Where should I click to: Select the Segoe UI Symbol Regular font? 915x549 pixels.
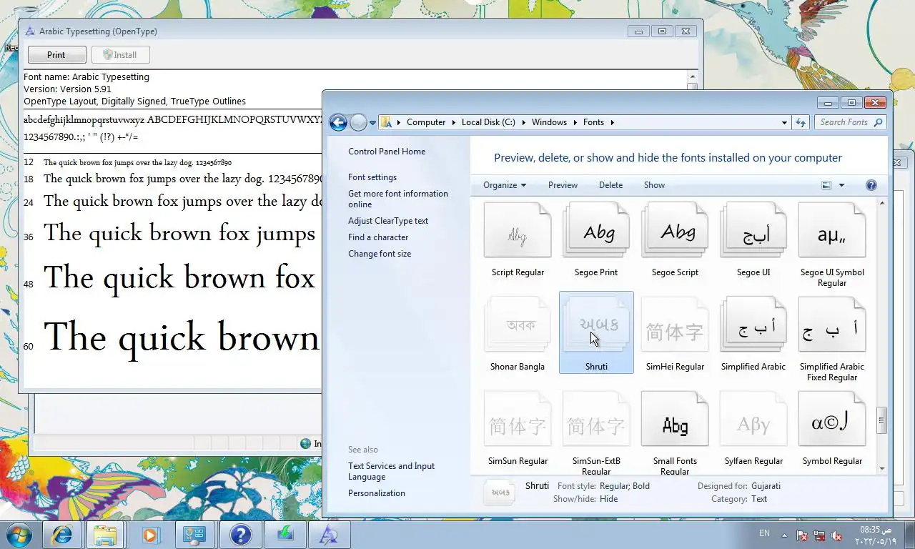click(832, 231)
